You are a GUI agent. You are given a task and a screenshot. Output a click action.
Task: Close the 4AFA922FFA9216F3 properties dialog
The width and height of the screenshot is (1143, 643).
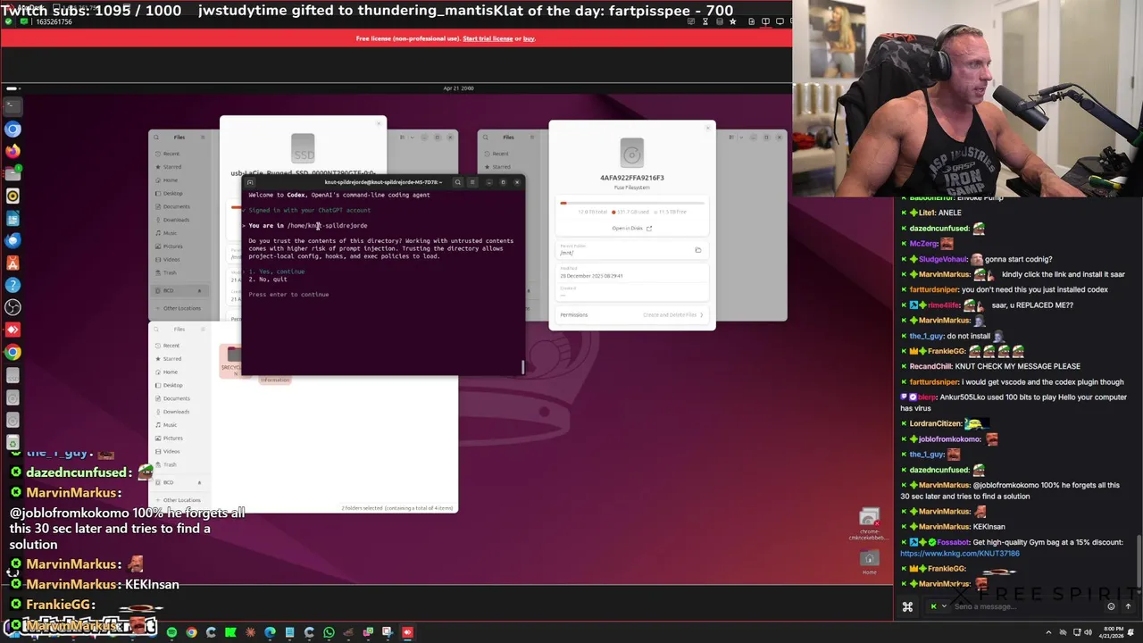tap(708, 128)
